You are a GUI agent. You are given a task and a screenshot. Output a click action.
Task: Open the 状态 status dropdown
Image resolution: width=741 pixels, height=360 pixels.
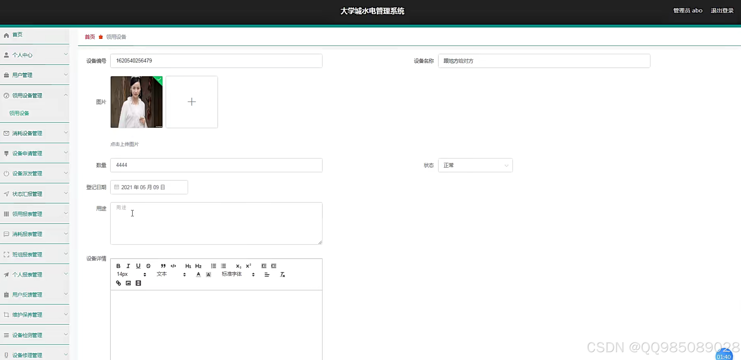[475, 165]
